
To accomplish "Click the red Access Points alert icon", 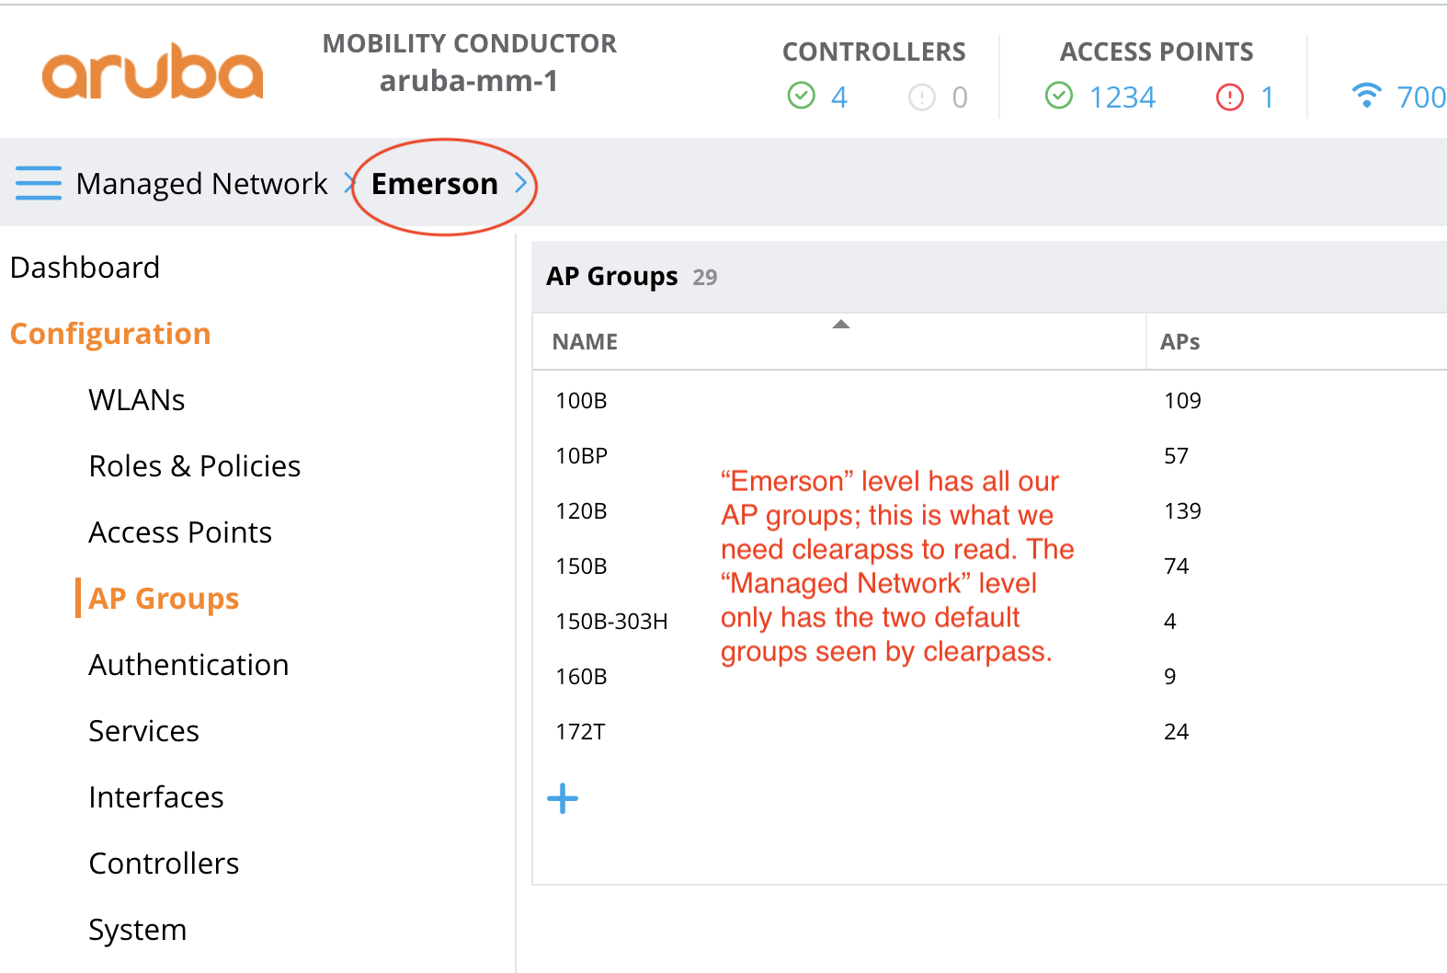I will (x=1229, y=96).
